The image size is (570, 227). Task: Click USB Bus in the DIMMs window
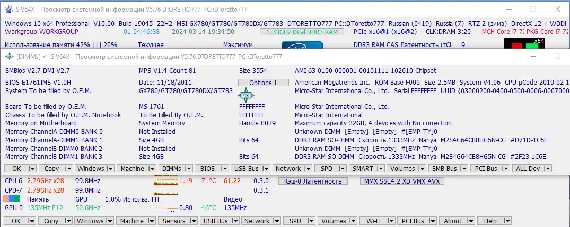click(x=247, y=169)
